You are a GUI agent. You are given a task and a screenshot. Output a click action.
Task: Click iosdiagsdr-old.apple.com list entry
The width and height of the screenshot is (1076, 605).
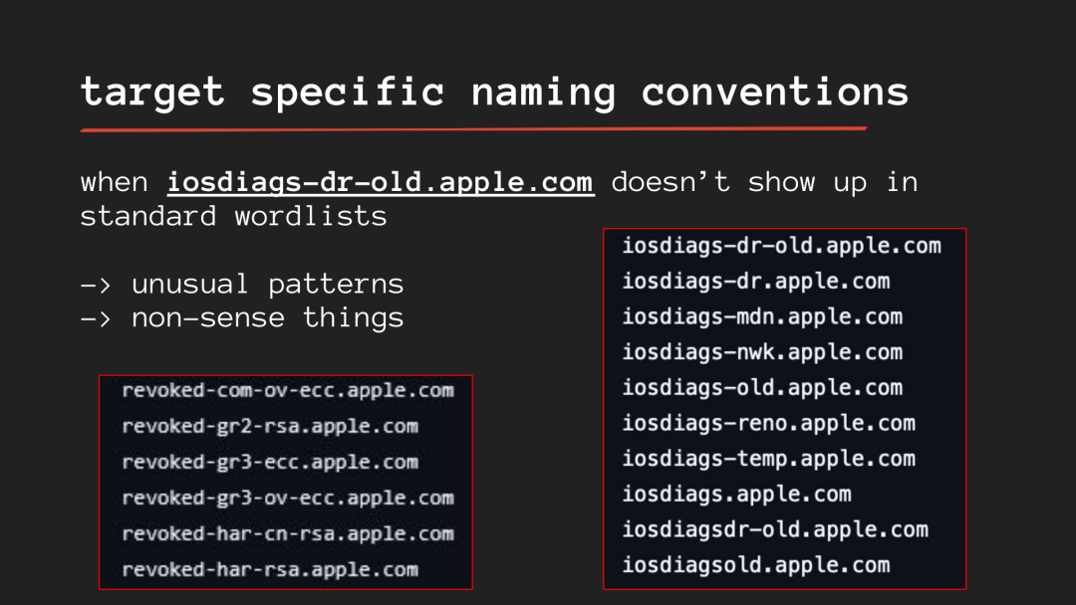[x=775, y=529]
